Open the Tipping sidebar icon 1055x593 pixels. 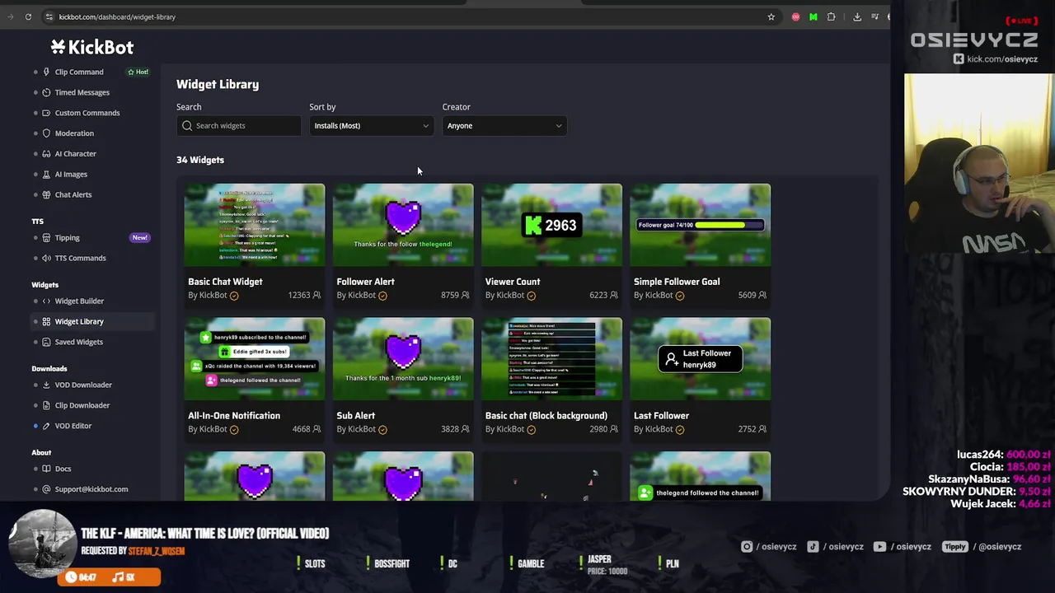[46, 238]
